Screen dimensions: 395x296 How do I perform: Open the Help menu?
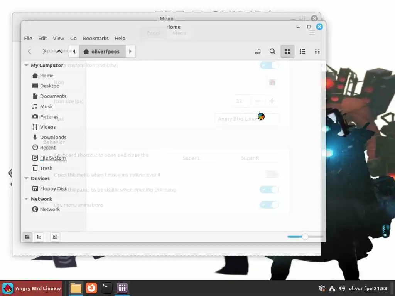[x=120, y=38]
